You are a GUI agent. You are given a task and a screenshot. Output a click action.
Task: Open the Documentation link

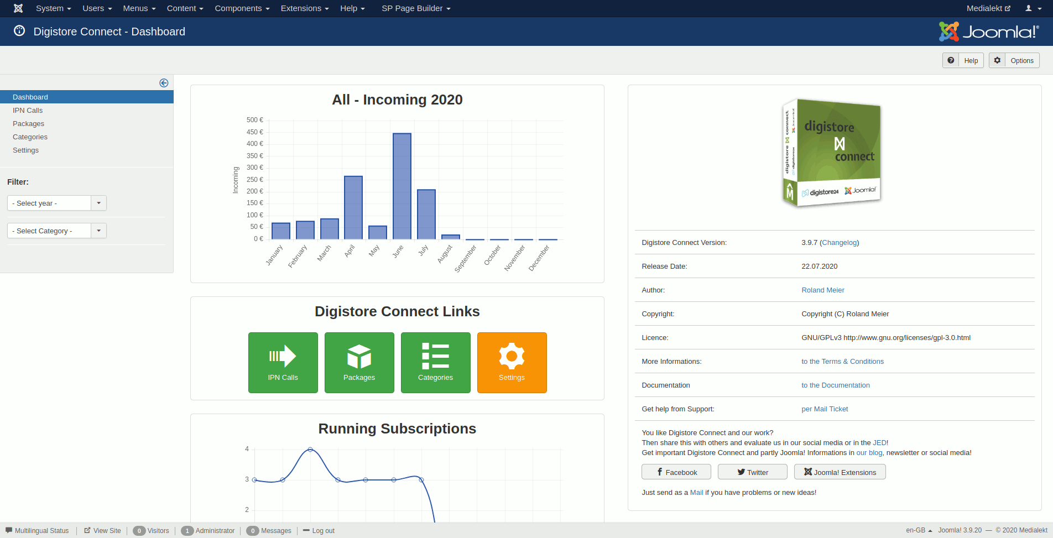(836, 385)
